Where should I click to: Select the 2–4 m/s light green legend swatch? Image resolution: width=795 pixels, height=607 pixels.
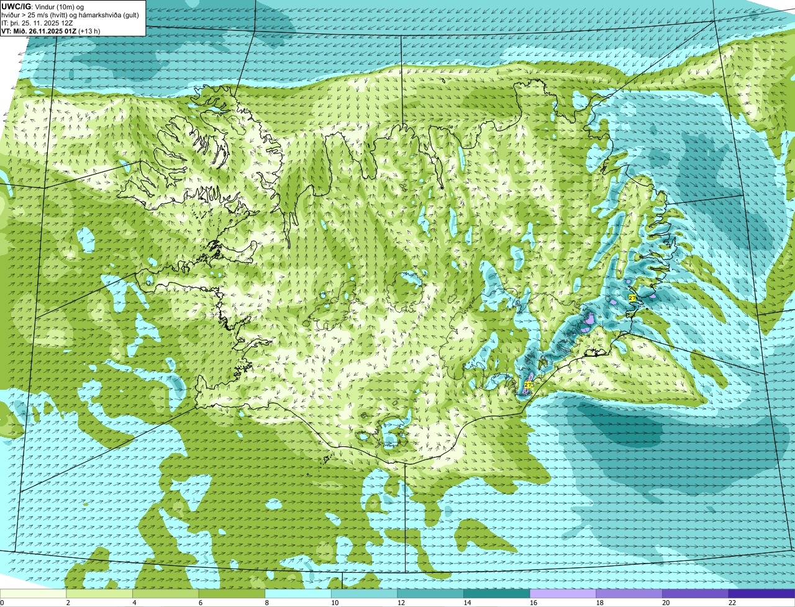pos(99,593)
